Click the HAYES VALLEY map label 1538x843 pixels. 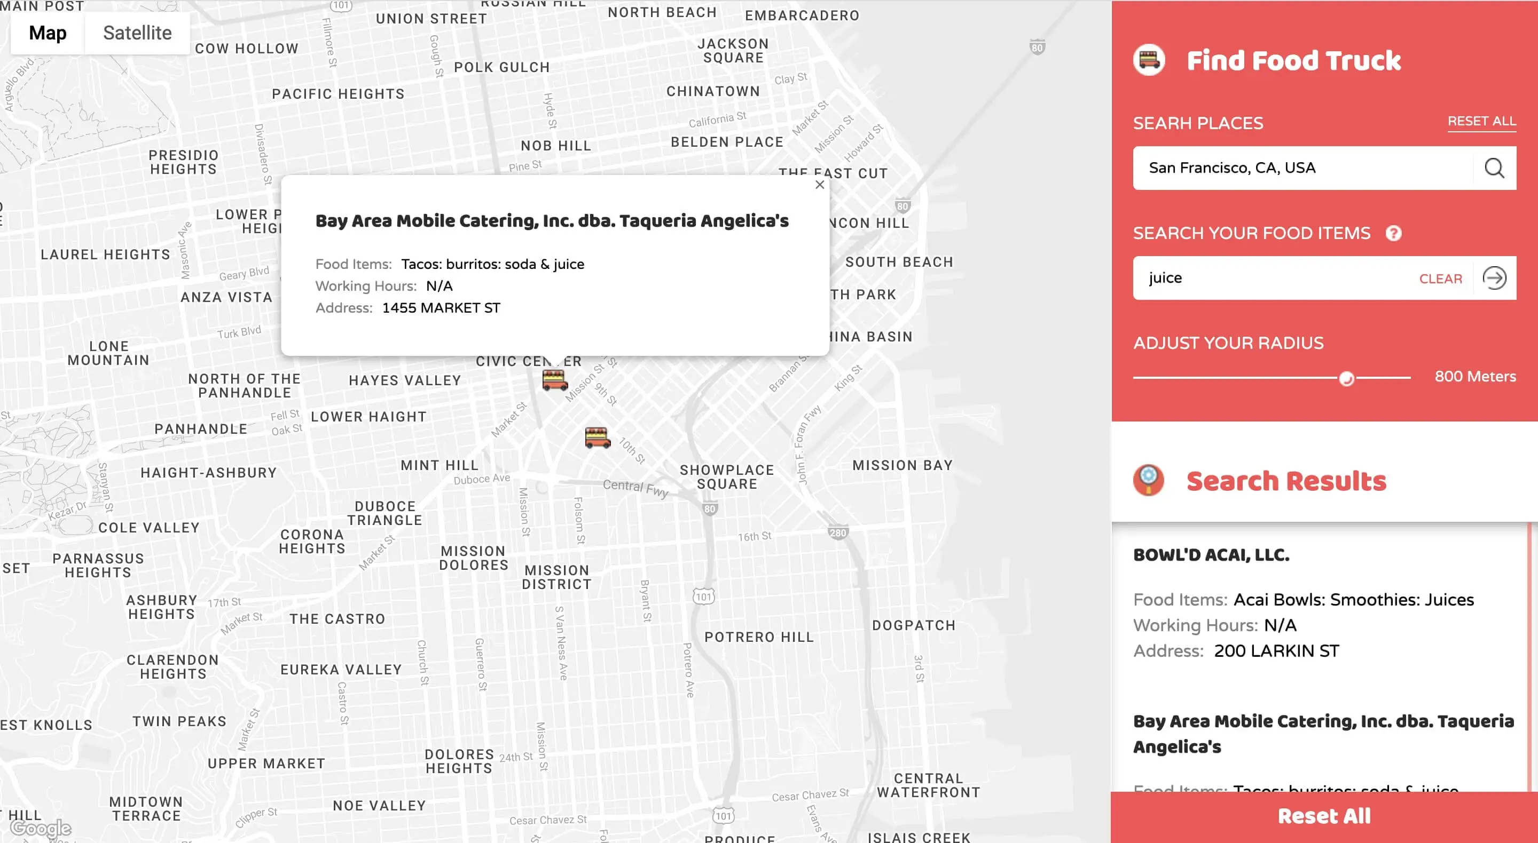tap(405, 380)
